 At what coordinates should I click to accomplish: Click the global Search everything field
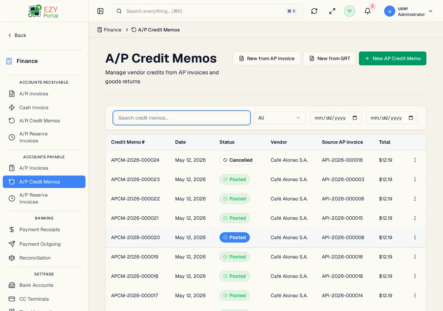(x=207, y=11)
